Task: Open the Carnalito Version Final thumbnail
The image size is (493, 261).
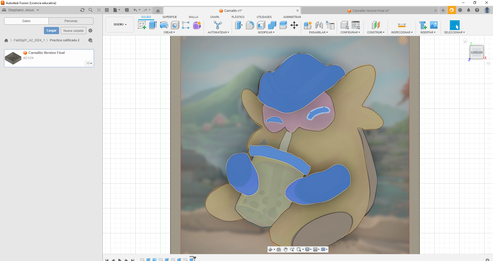Action: (13, 58)
